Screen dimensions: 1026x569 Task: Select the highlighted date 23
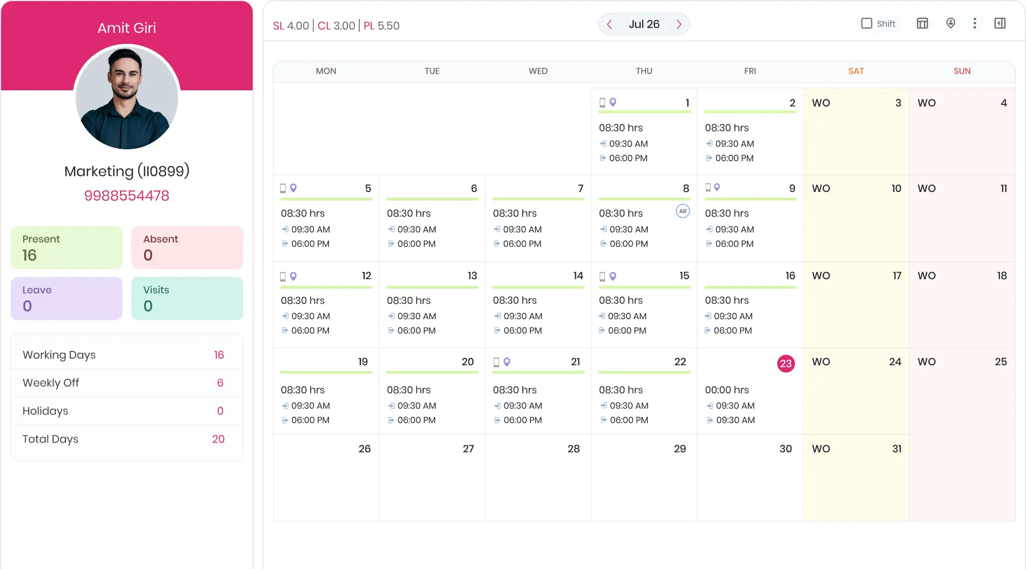pyautogui.click(x=786, y=363)
